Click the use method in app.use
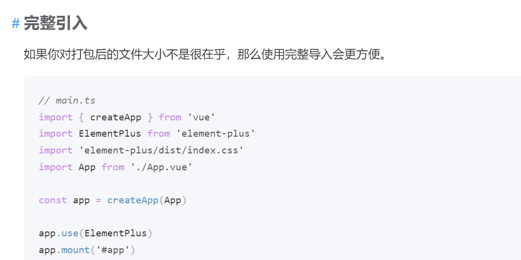 coord(70,233)
